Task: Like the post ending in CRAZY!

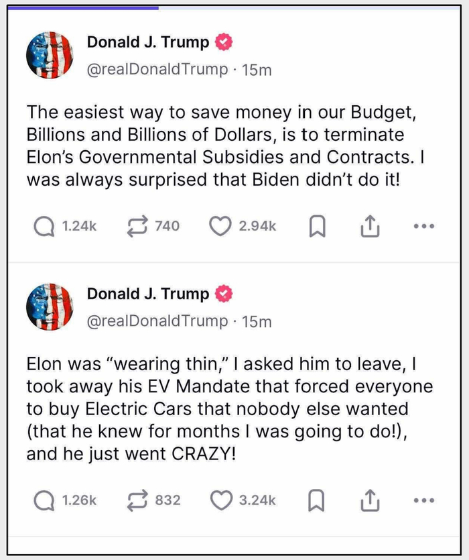Action: (221, 500)
